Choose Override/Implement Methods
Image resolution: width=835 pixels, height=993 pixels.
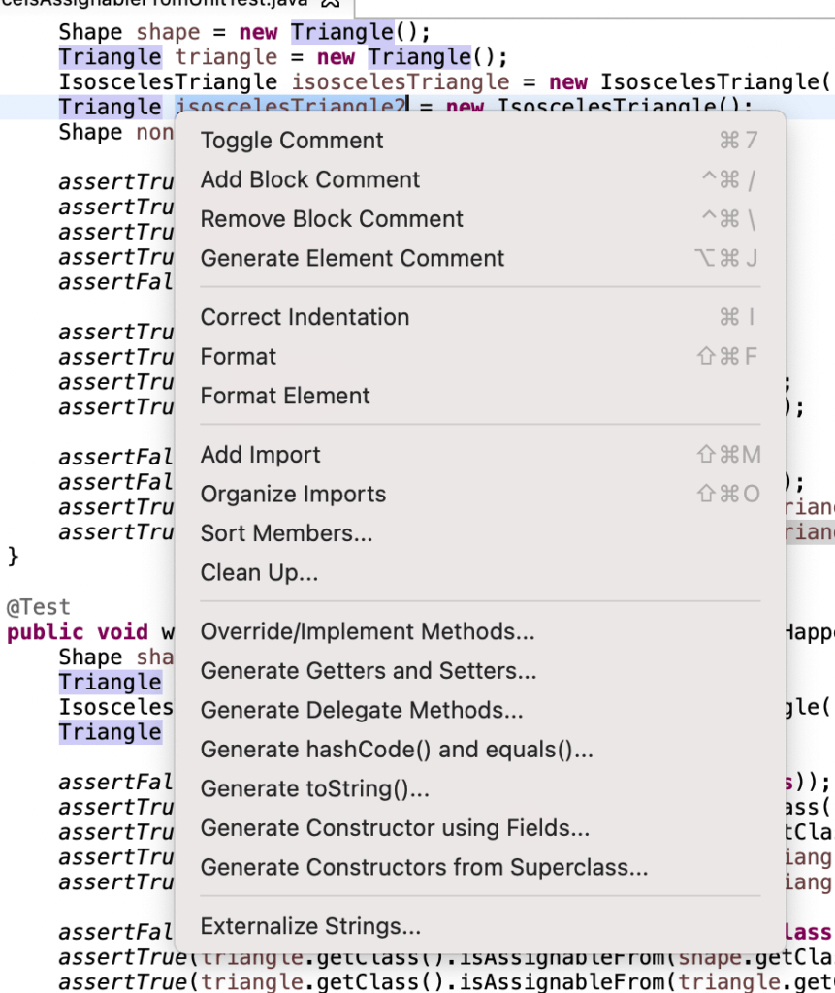366,632
